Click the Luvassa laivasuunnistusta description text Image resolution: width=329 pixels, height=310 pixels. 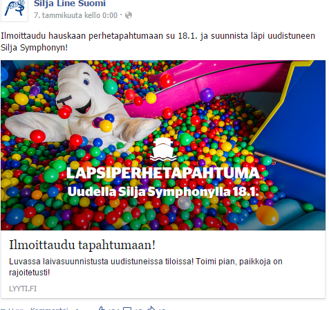[x=146, y=267]
